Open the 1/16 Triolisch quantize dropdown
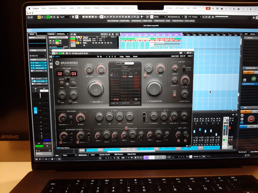Screen dimensions: 258x193 195,17
